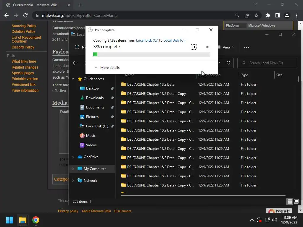Select Desktop in Quick access
The image size is (303, 227).
point(92,88)
